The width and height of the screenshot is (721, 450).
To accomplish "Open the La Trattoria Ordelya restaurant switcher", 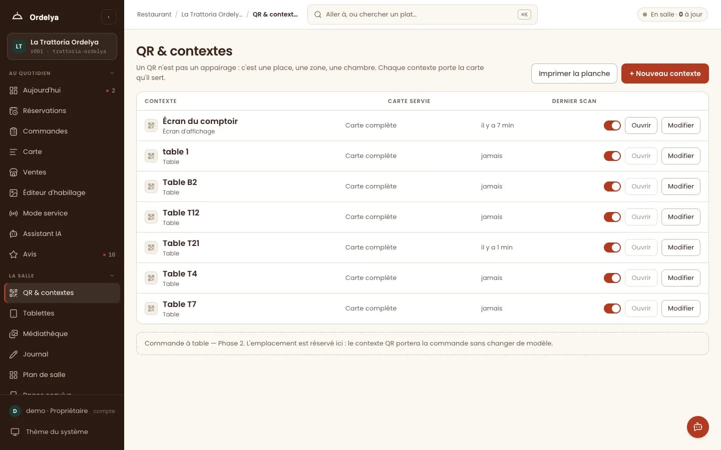I will pos(62,46).
